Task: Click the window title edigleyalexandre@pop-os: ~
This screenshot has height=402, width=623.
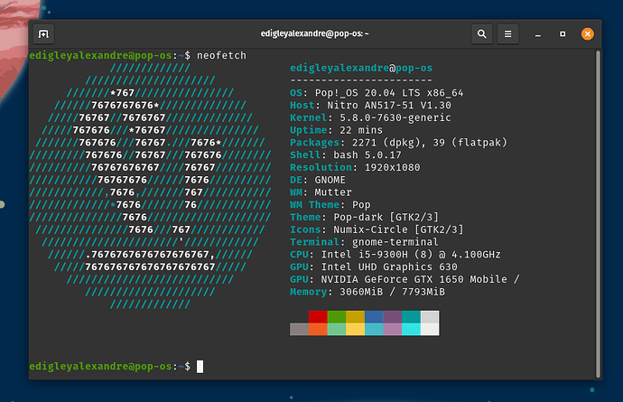Action: coord(315,33)
